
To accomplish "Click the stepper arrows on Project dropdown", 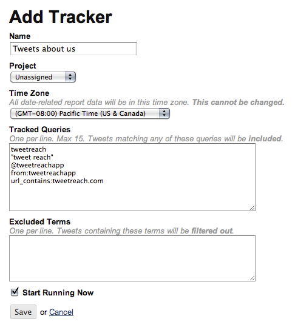I will (x=70, y=77).
